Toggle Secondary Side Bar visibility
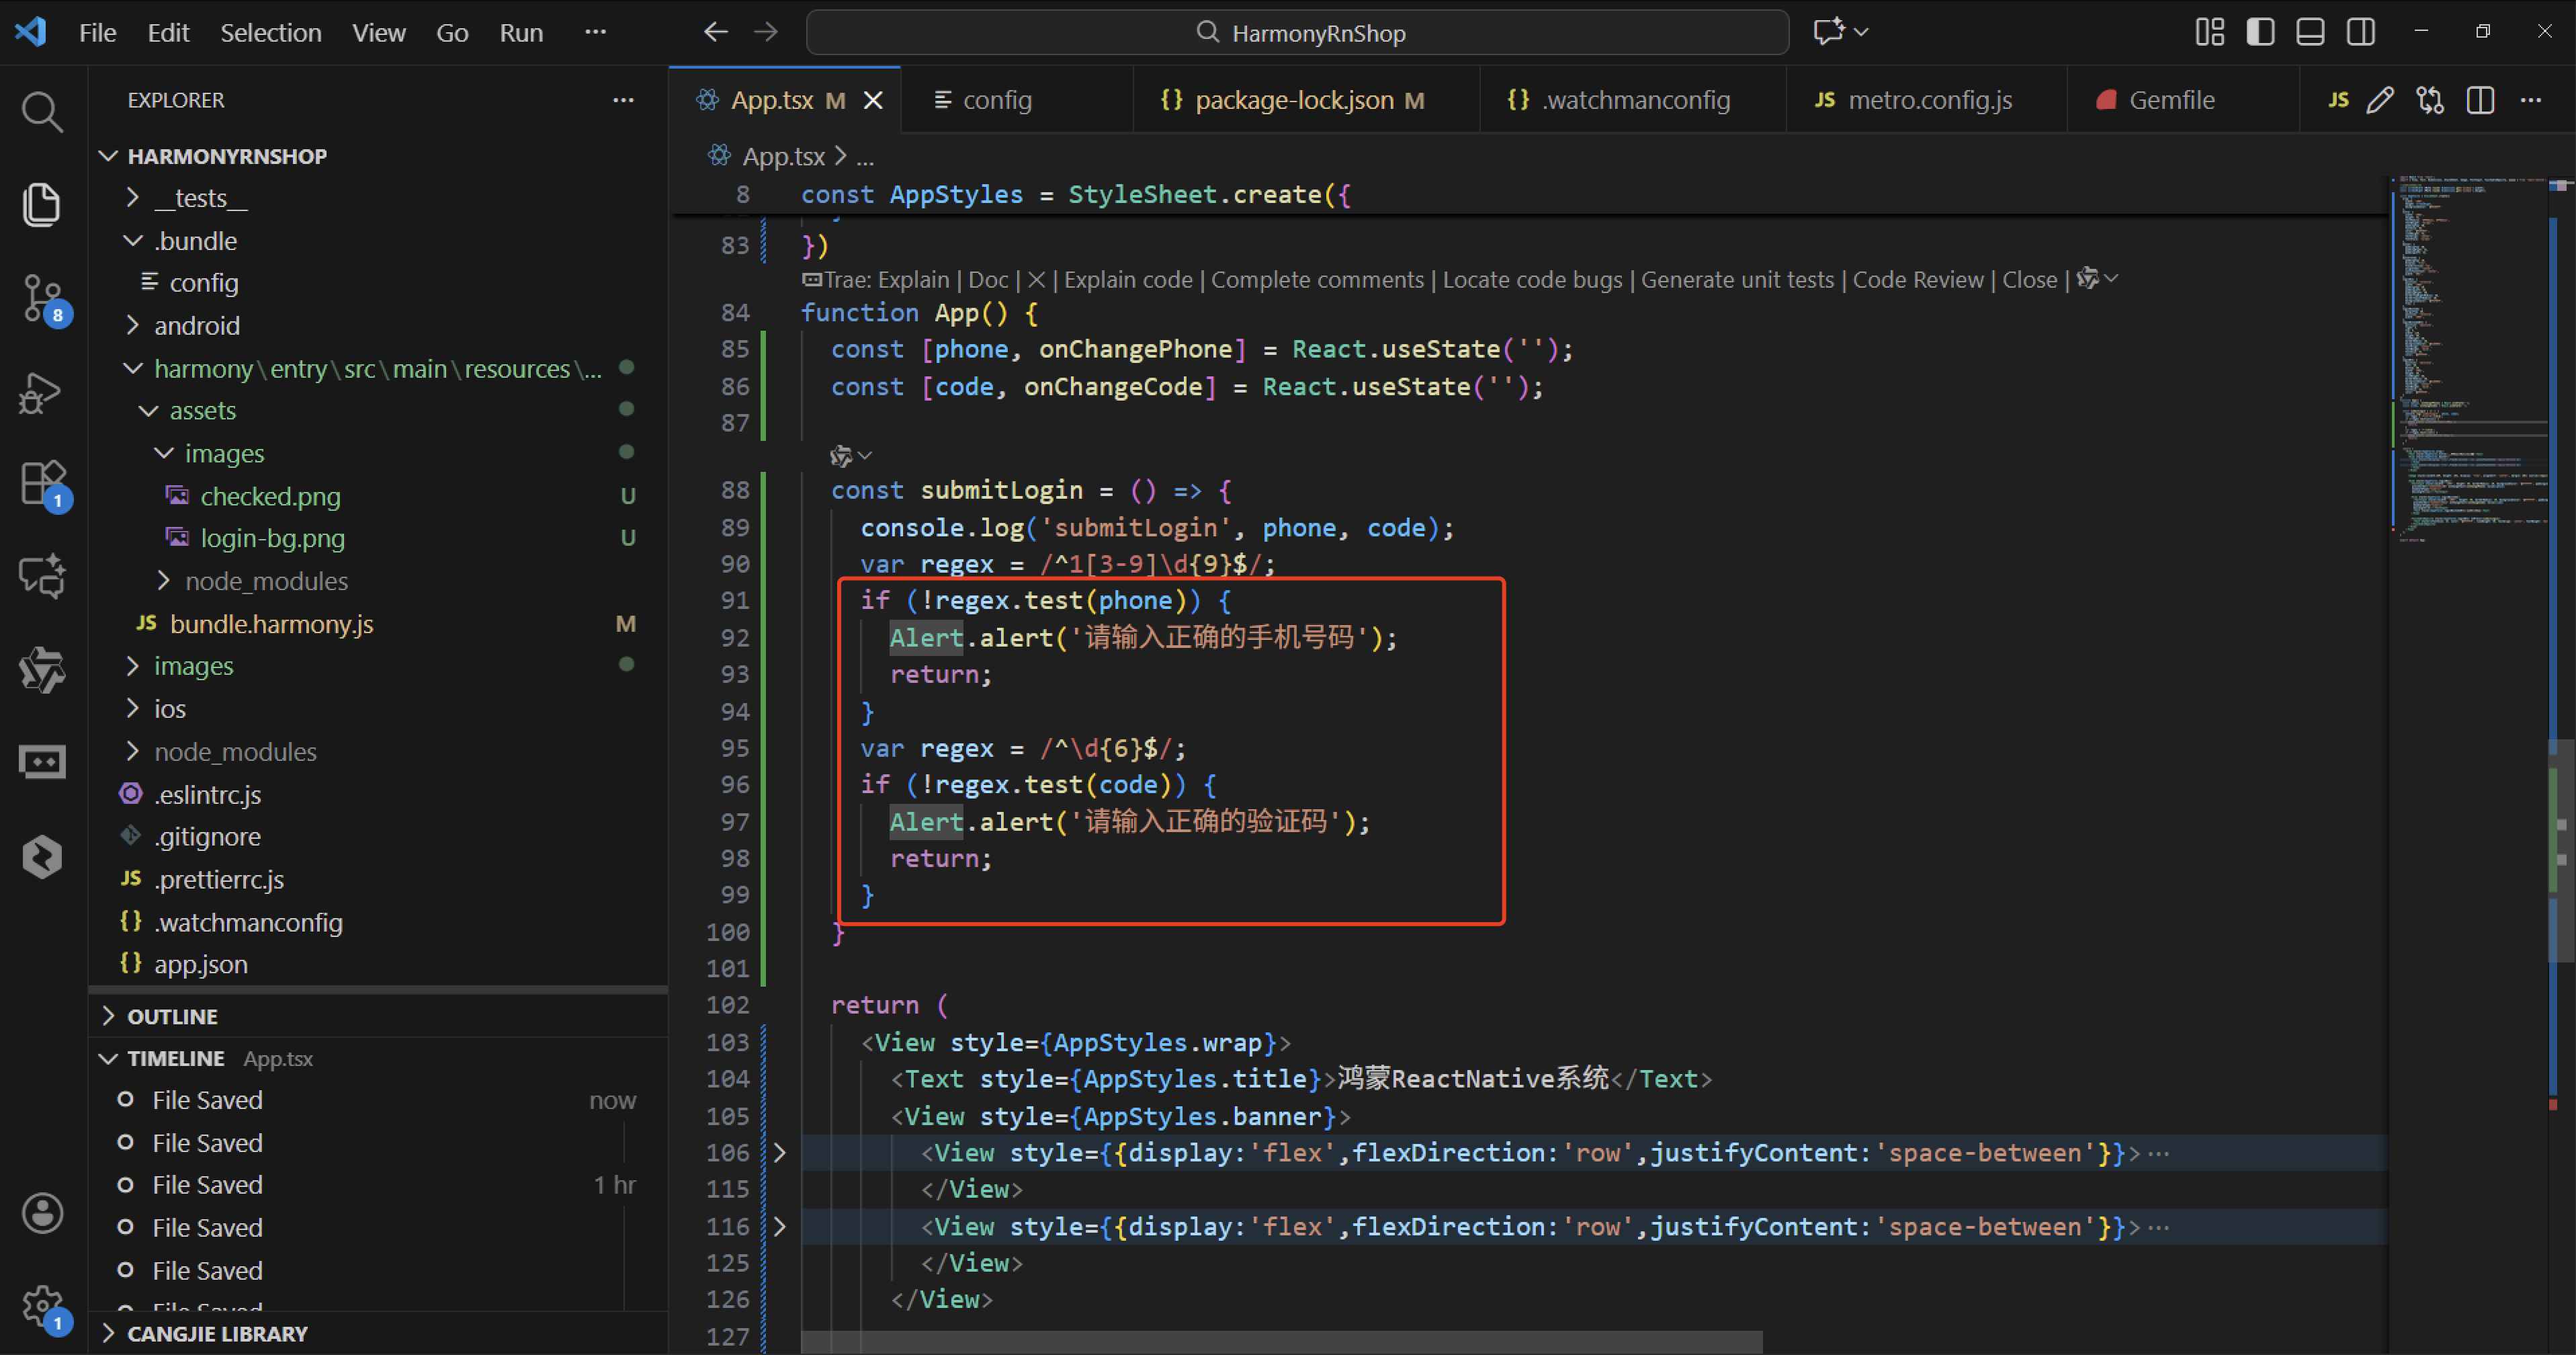Screen dimensions: 2576x1355 tap(2361, 32)
